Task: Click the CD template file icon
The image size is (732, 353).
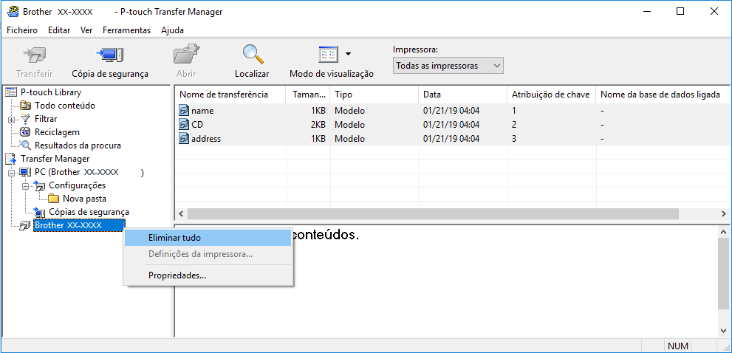Action: coord(184,125)
